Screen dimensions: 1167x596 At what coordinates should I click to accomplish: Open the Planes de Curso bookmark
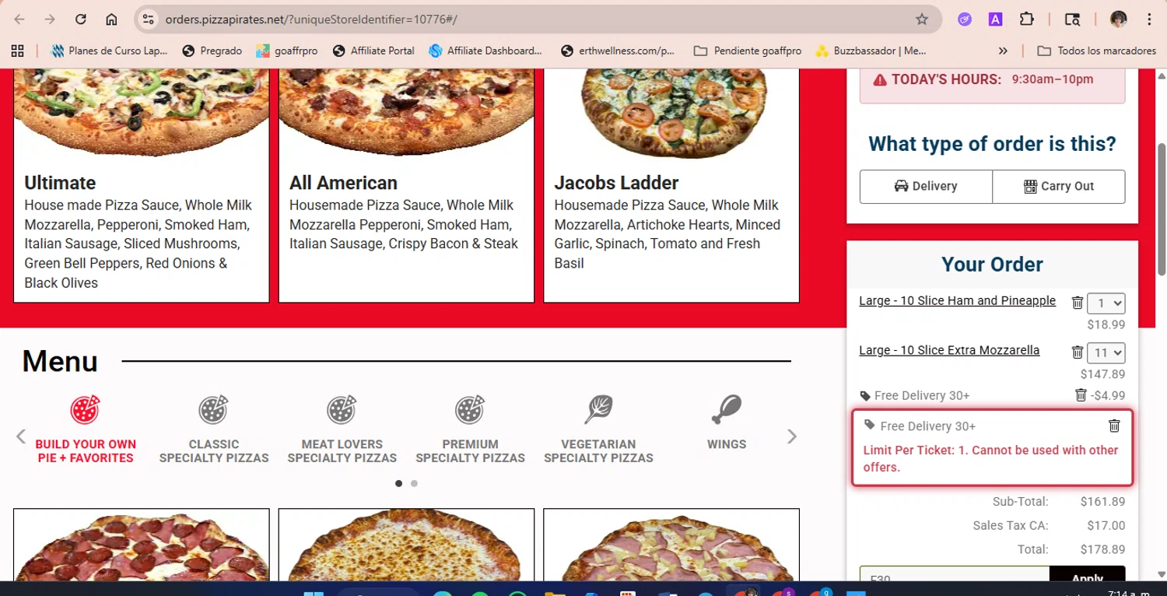[109, 51]
